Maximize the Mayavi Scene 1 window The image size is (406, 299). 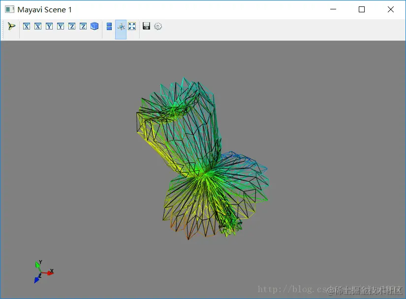[362, 9]
